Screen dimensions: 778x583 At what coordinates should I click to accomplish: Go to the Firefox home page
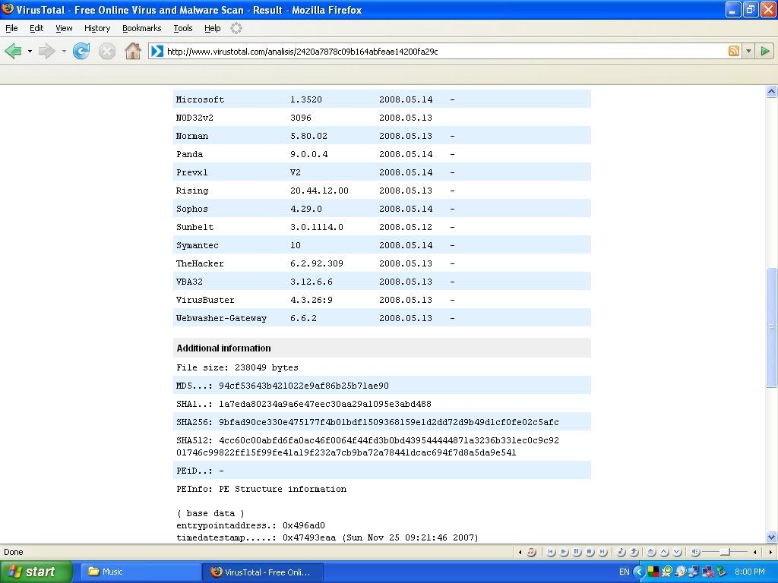click(132, 51)
